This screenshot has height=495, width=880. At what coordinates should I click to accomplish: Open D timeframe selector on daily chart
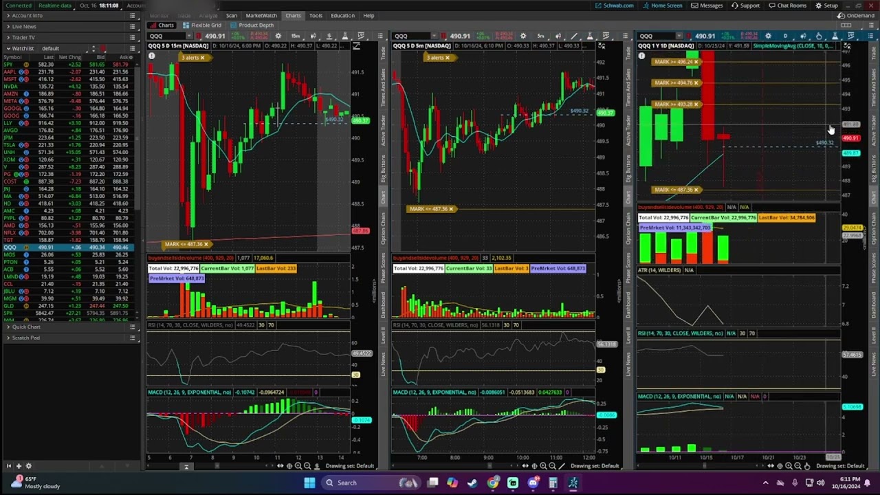786,36
